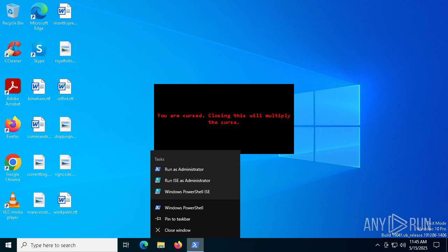Choose Close window in jump list
448x252 pixels.
pos(195,230)
